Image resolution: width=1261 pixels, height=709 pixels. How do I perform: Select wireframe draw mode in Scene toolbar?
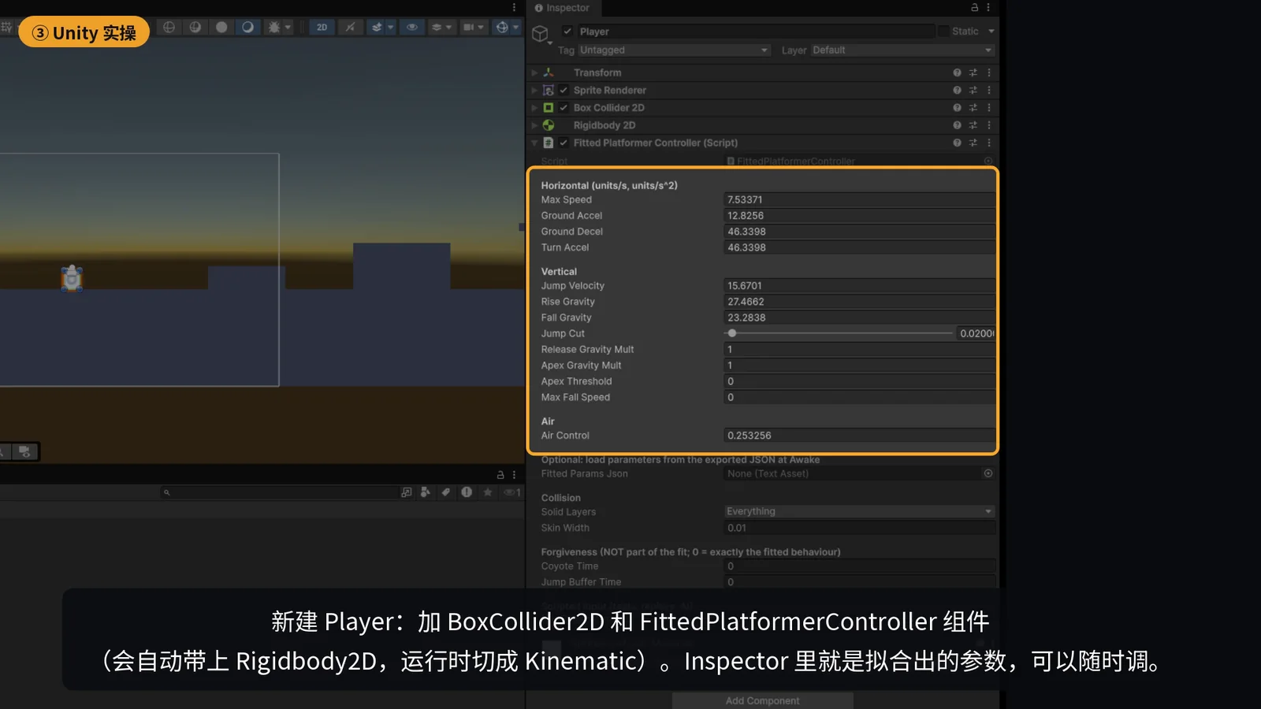[169, 27]
